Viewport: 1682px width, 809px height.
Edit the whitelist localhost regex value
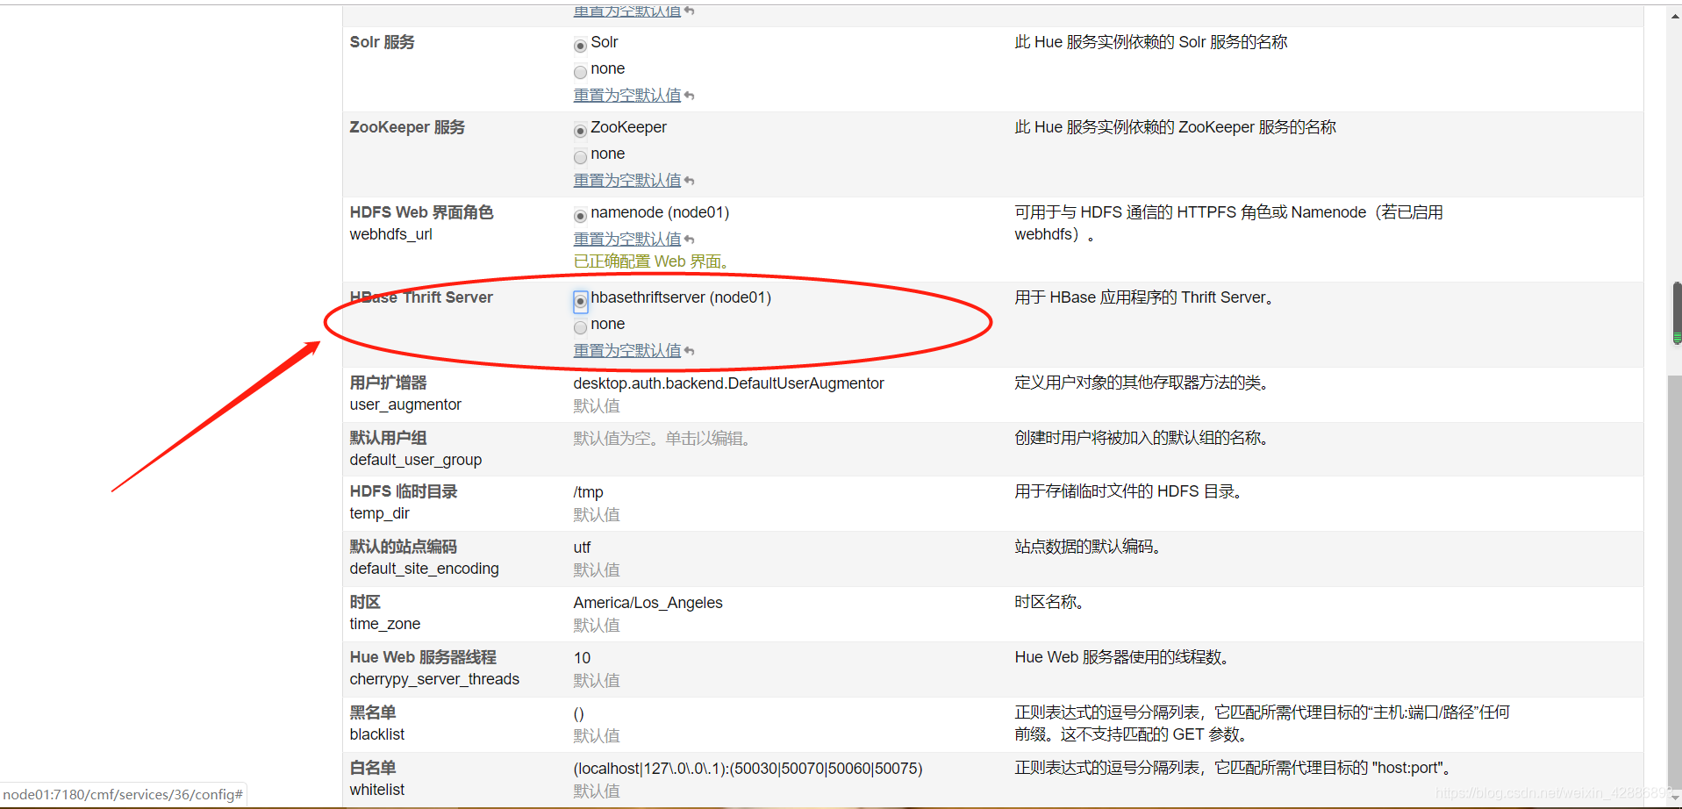pos(748,769)
